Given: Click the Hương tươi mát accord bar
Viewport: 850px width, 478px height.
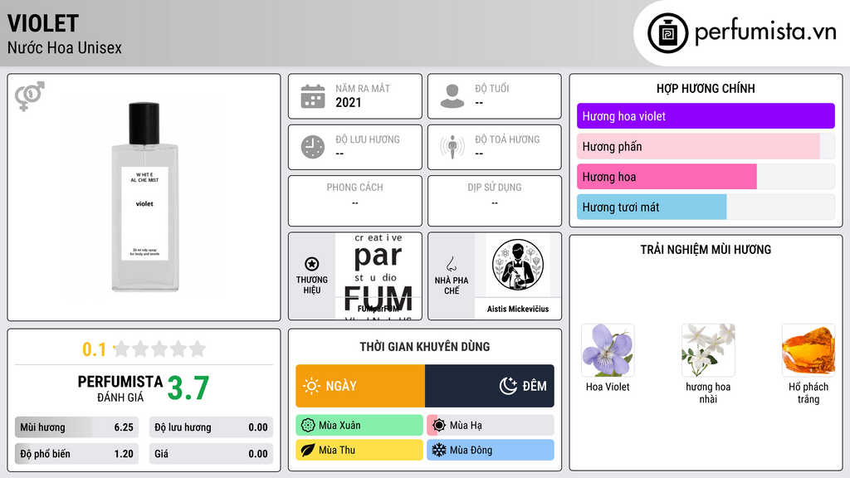Looking at the screenshot, I should click(706, 207).
